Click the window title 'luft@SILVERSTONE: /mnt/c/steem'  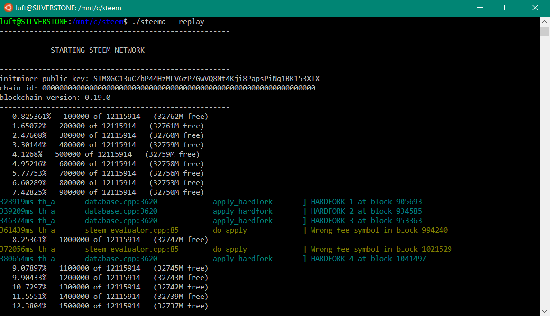[68, 8]
